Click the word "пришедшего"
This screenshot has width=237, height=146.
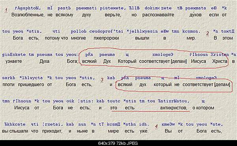pyautogui.click(x=31, y=84)
